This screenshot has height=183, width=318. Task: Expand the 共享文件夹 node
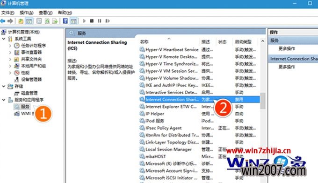10,59
